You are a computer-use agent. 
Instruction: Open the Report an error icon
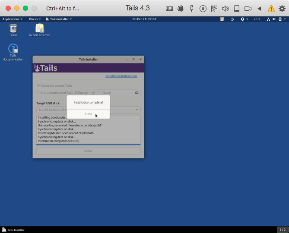click(39, 30)
